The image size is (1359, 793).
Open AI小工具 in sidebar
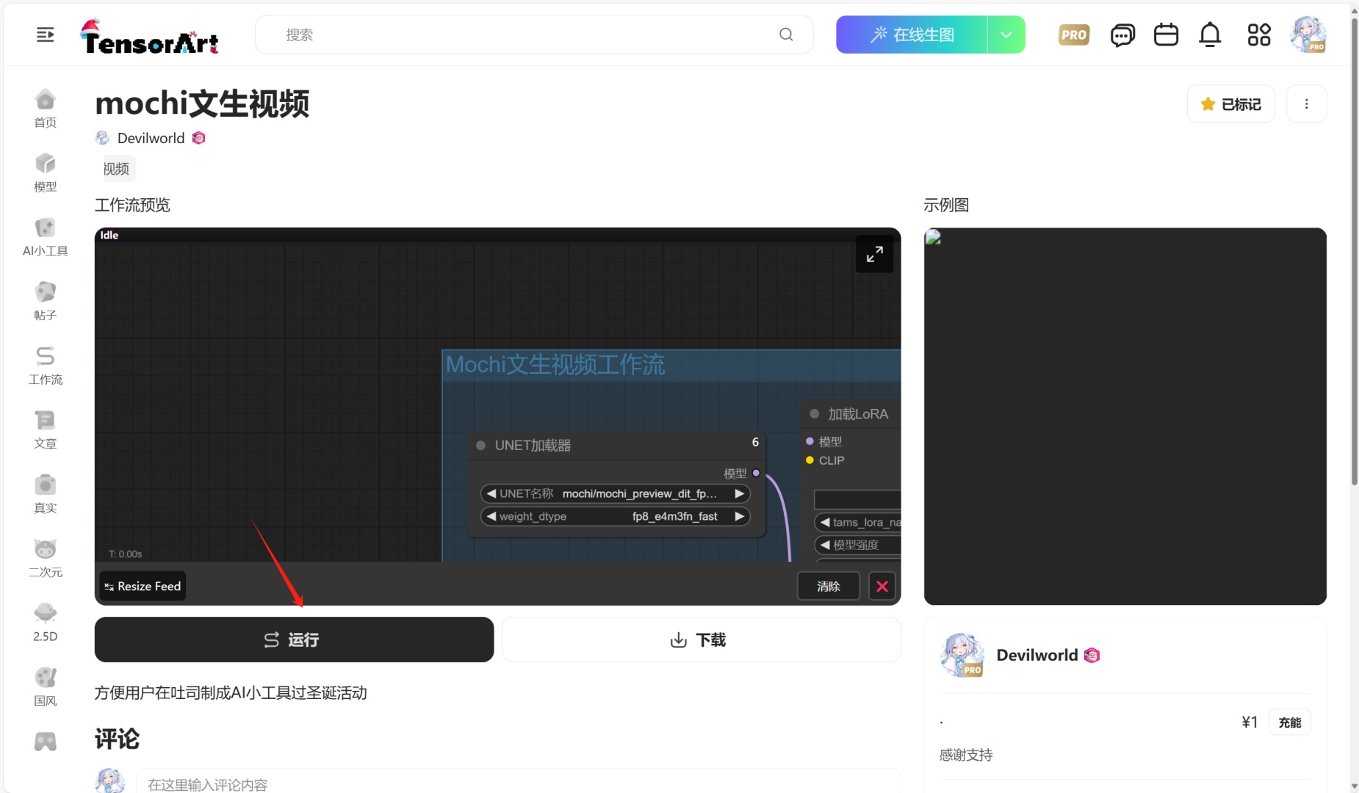click(46, 237)
